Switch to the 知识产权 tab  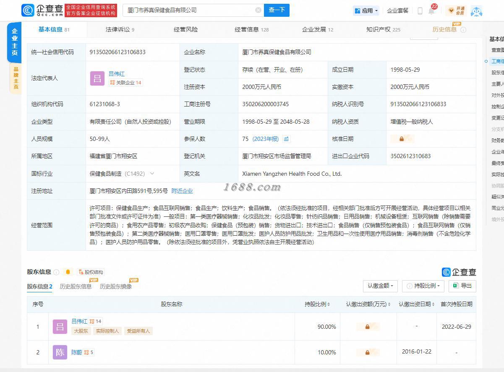383,29
